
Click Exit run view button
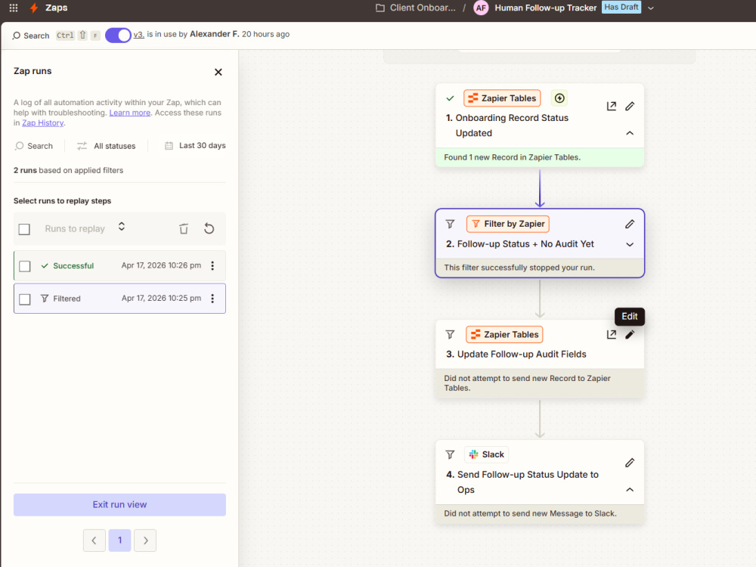[x=119, y=504]
